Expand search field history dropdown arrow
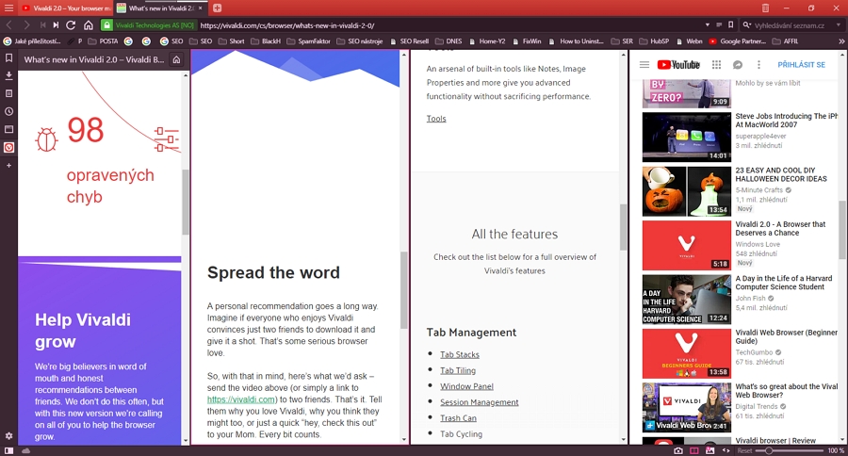The width and height of the screenshot is (848, 456). pyautogui.click(x=839, y=24)
